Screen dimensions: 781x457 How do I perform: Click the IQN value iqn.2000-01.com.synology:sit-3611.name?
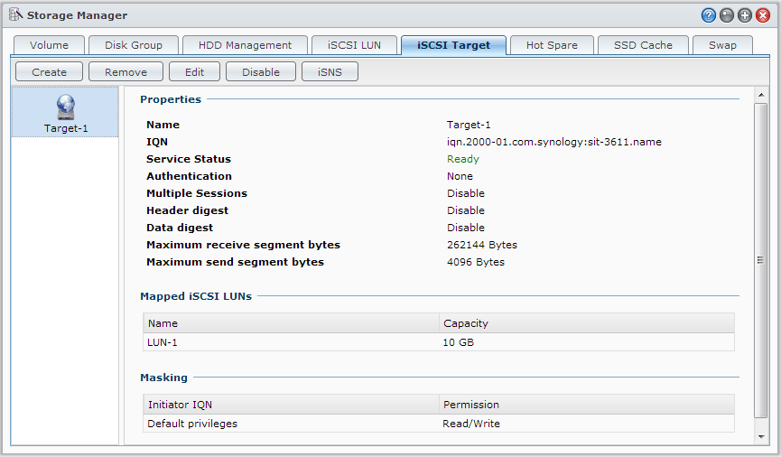[x=553, y=142]
